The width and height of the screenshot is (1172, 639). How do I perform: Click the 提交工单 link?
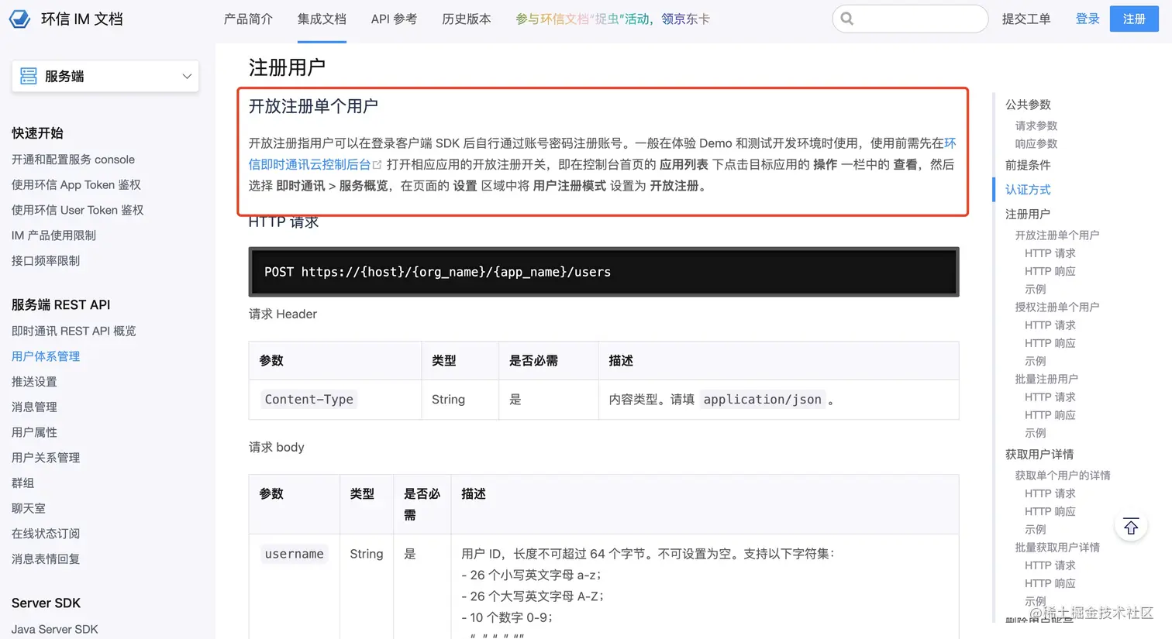click(1026, 19)
